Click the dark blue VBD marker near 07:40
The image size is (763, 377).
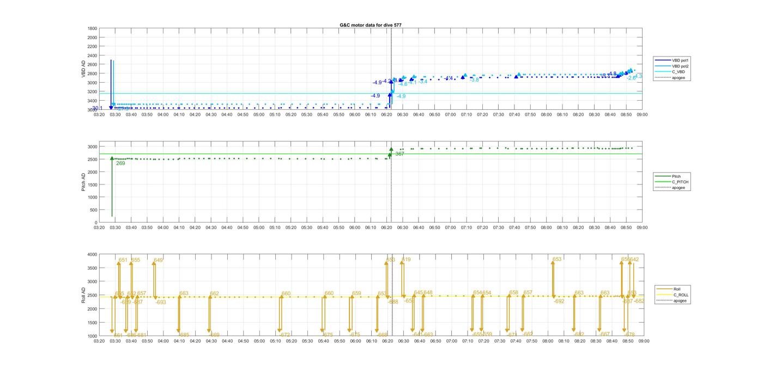[x=516, y=77]
